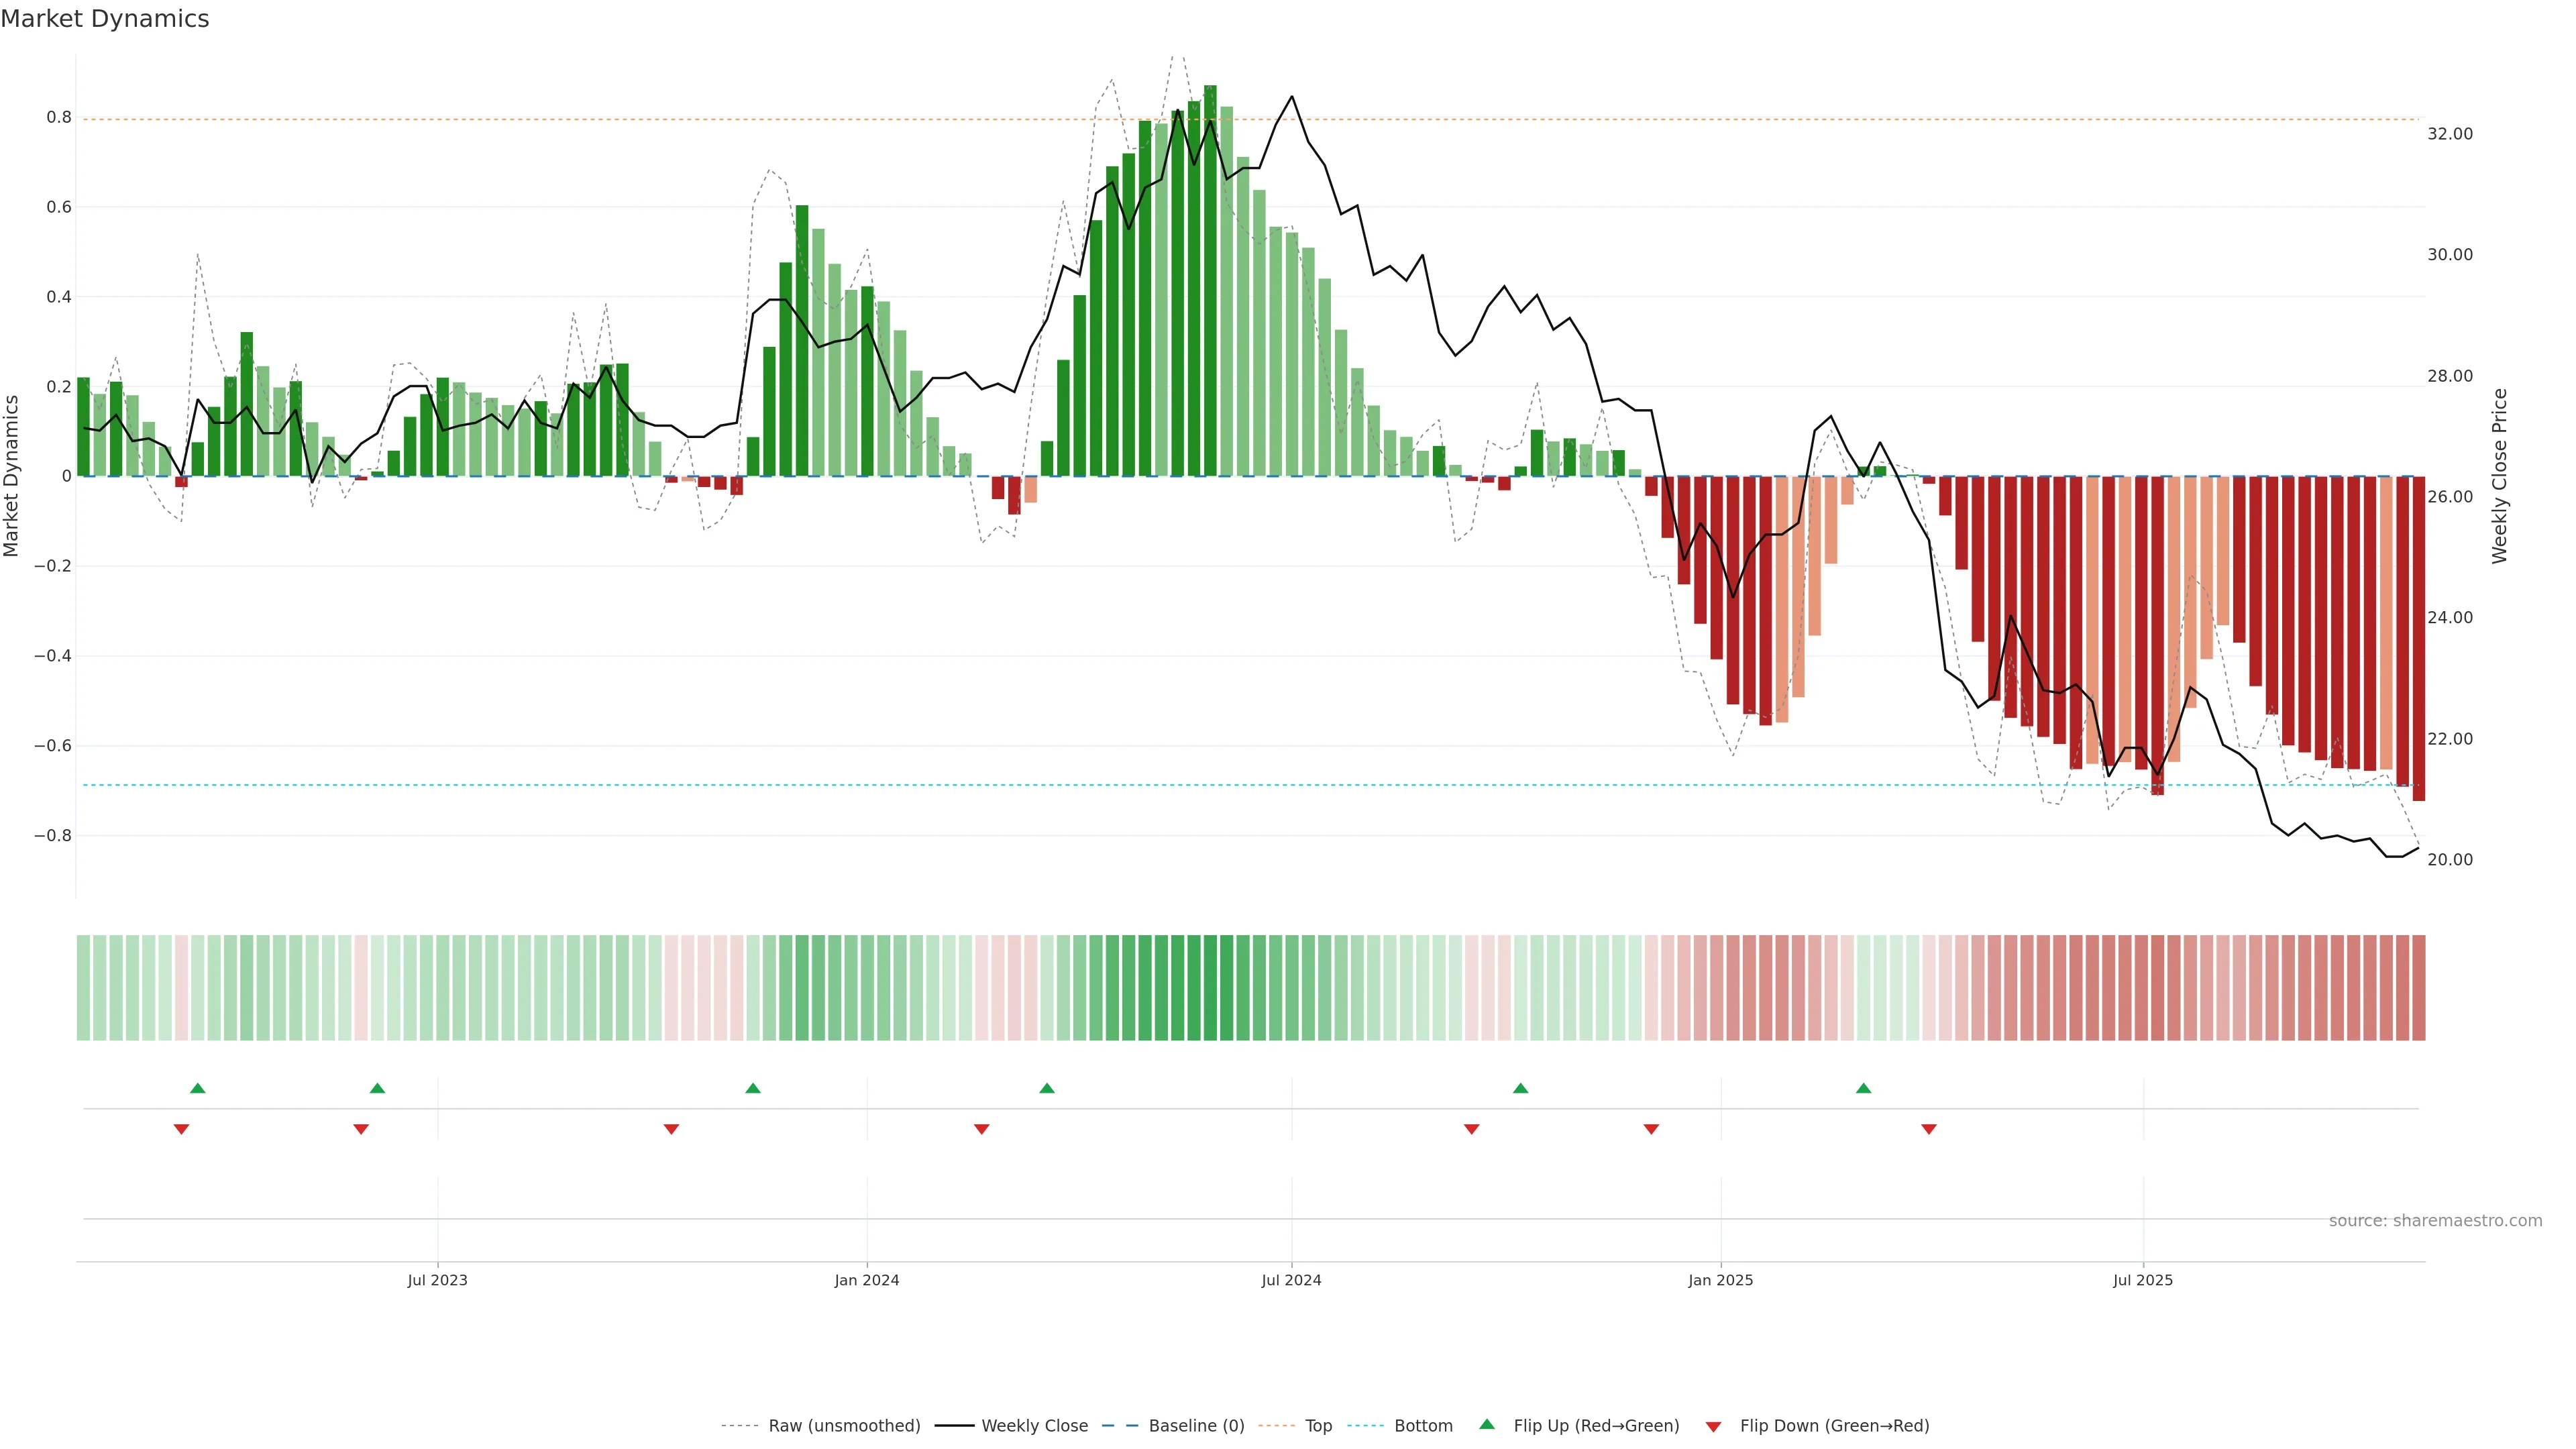Viewport: 2576px width, 1449px height.
Task: Click the leftmost green Flip Up triangle marker
Action: 198,1088
